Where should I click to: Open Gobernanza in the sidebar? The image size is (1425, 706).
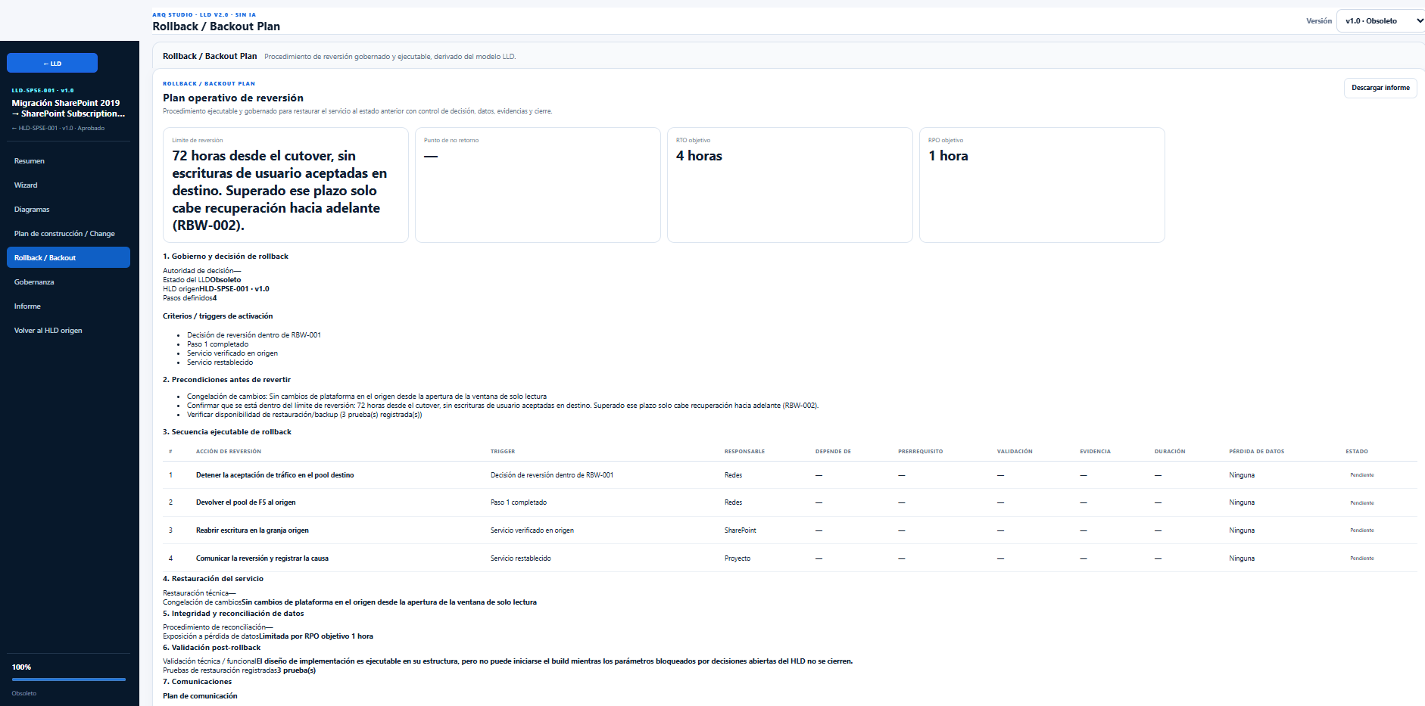click(68, 282)
